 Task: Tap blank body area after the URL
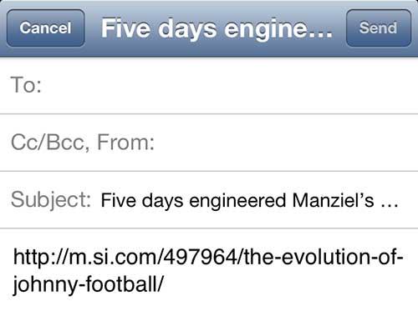[x=290, y=286]
